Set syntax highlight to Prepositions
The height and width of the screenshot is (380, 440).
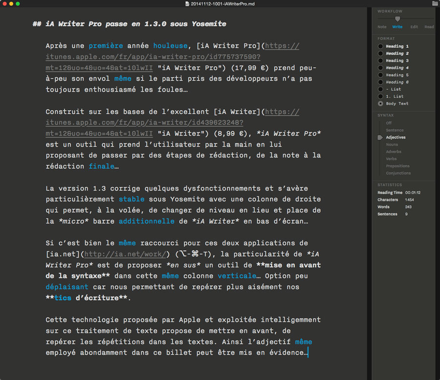click(x=397, y=166)
